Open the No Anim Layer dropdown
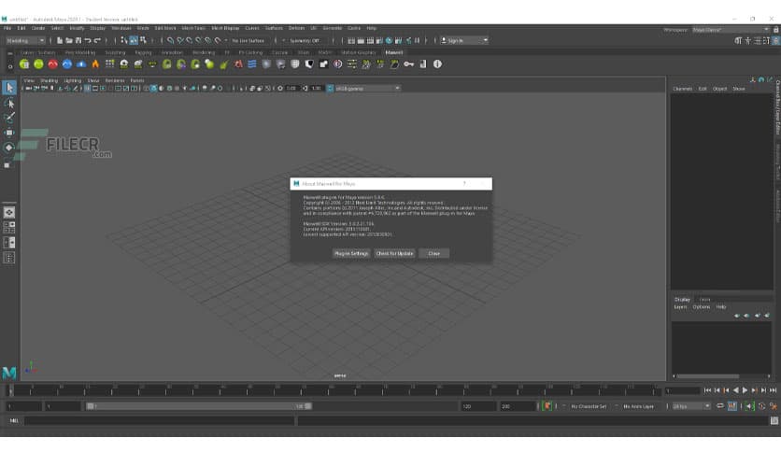 [639, 406]
